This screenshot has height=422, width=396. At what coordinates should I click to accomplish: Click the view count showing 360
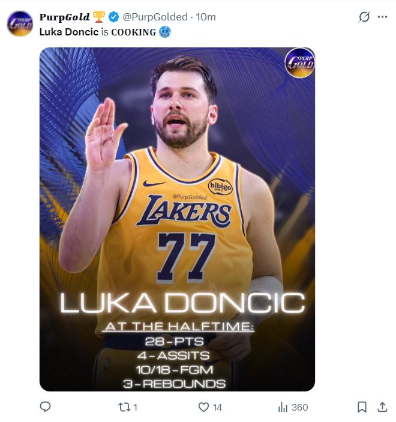pyautogui.click(x=299, y=407)
